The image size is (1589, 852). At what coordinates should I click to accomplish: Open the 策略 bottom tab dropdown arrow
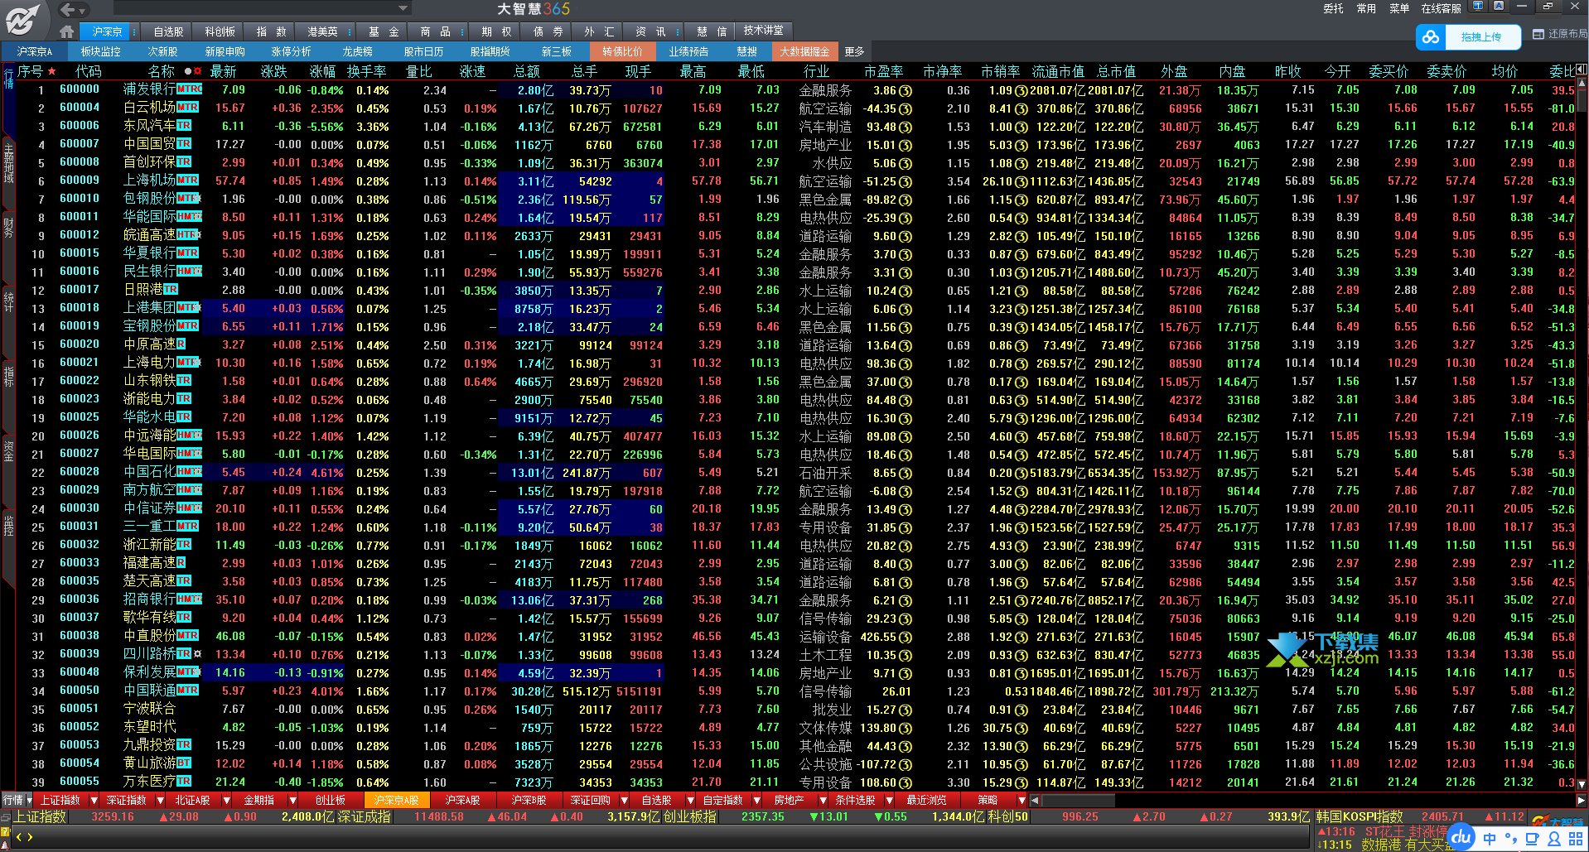1021,800
